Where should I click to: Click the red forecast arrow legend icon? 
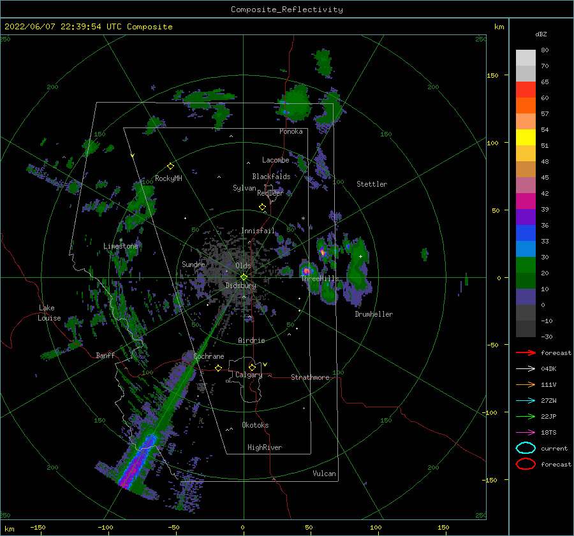[526, 352]
